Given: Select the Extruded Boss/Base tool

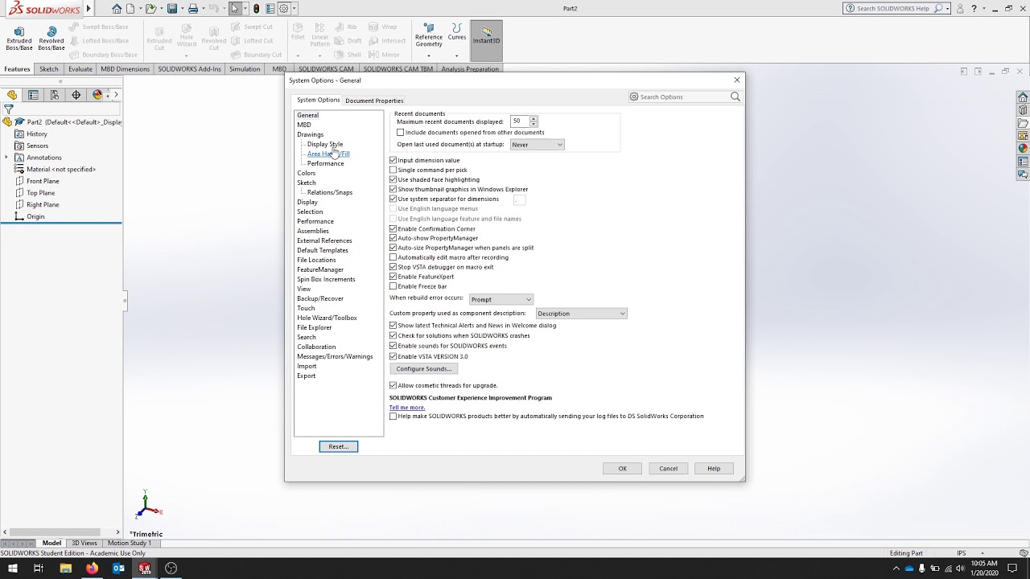Looking at the screenshot, I should pyautogui.click(x=19, y=38).
